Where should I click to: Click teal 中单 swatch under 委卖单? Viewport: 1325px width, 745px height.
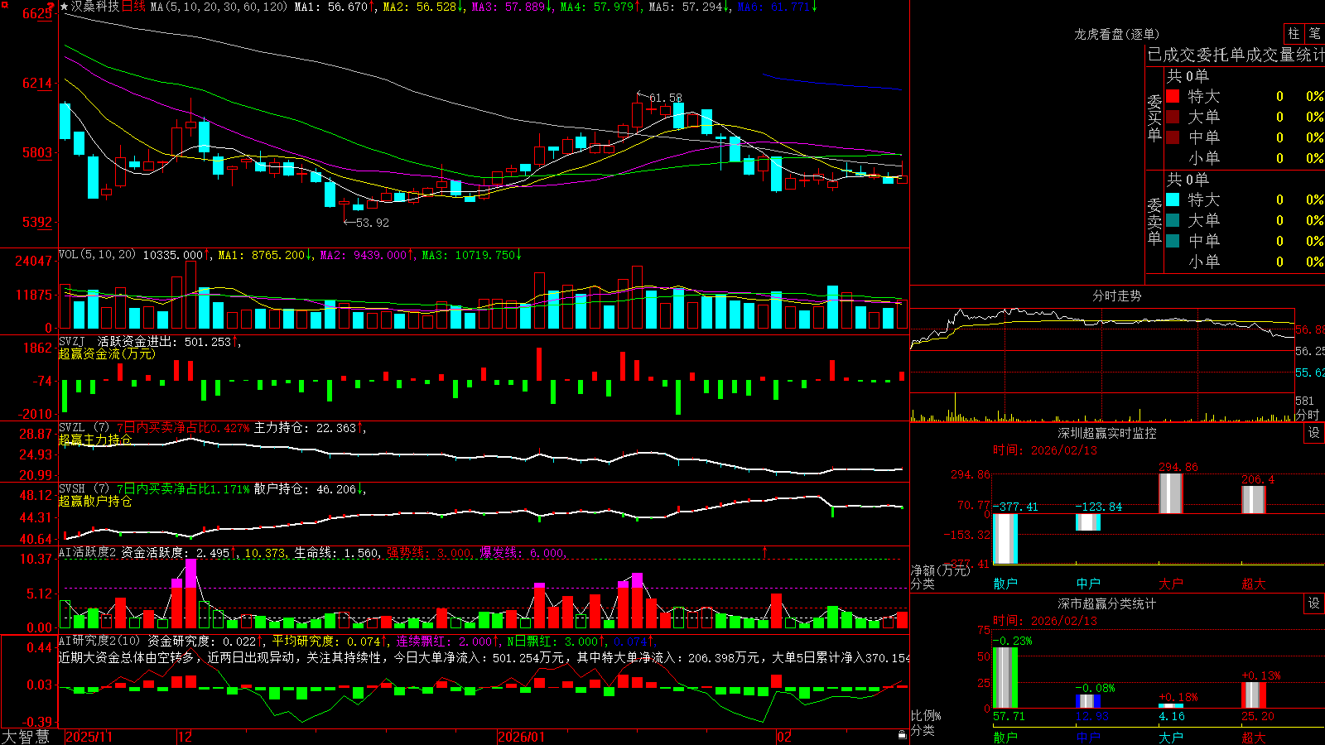coord(1173,241)
